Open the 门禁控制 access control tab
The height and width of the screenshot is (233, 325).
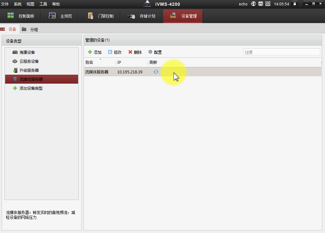point(101,16)
